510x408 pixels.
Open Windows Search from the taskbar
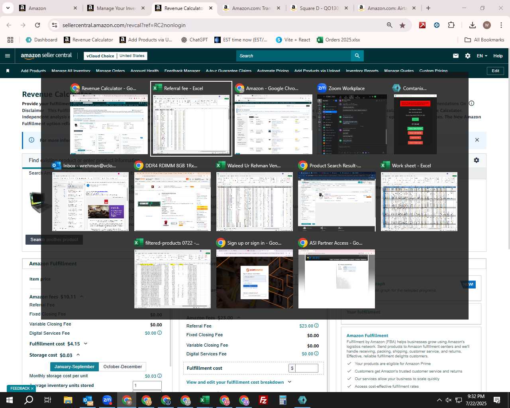pos(29,400)
